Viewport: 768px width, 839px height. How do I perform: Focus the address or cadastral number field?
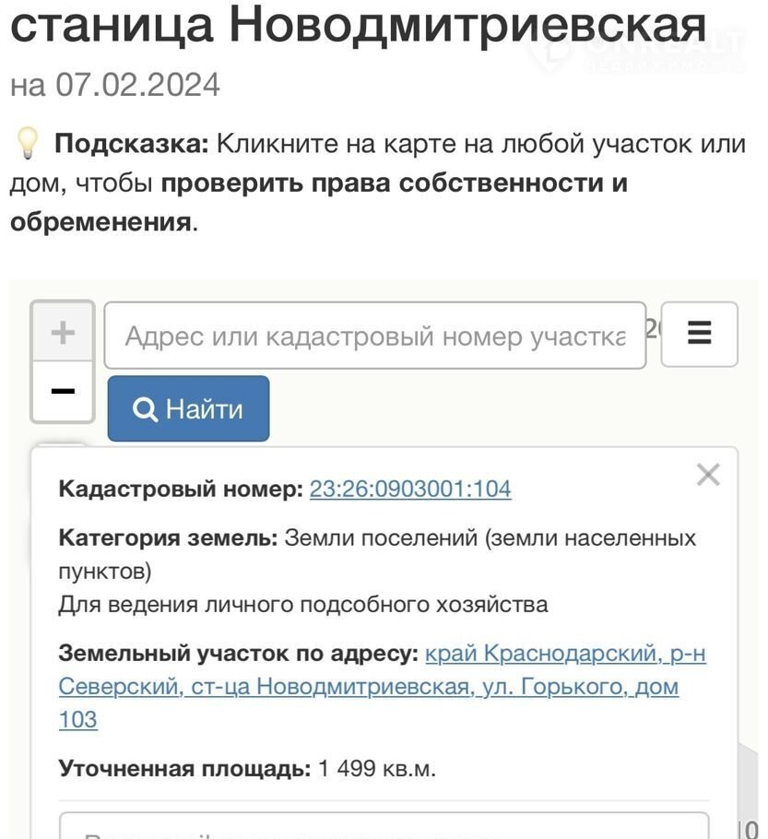click(374, 336)
